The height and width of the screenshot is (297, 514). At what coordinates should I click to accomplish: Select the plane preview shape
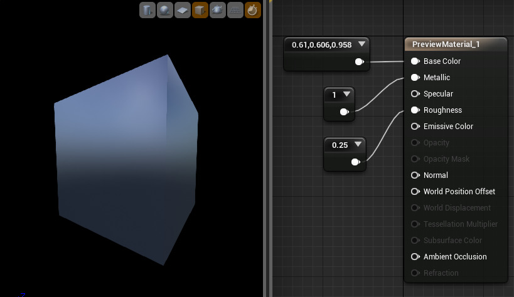tap(182, 10)
